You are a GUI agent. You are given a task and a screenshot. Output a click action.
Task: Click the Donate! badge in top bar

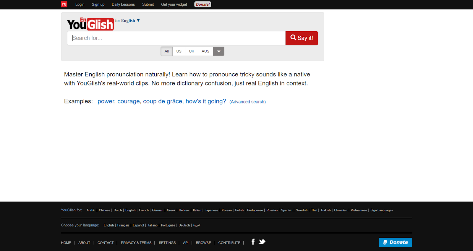click(203, 4)
